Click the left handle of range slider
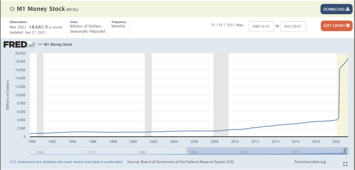The width and height of the screenshot is (355, 170). (x=187, y=151)
